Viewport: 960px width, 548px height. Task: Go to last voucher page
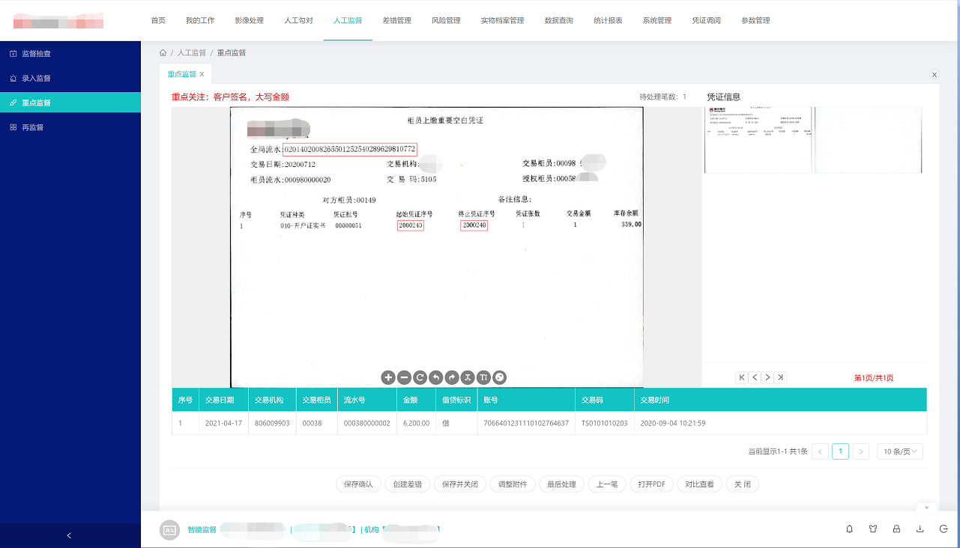tap(781, 378)
